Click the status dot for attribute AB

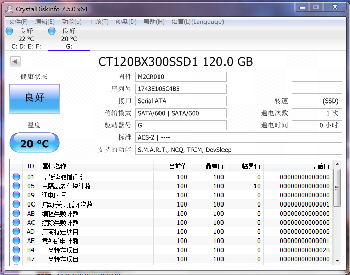16,213
